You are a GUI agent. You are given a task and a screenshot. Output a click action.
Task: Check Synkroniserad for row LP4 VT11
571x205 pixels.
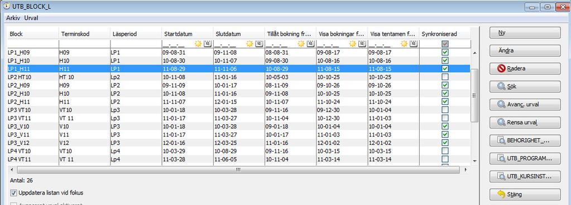(445, 159)
